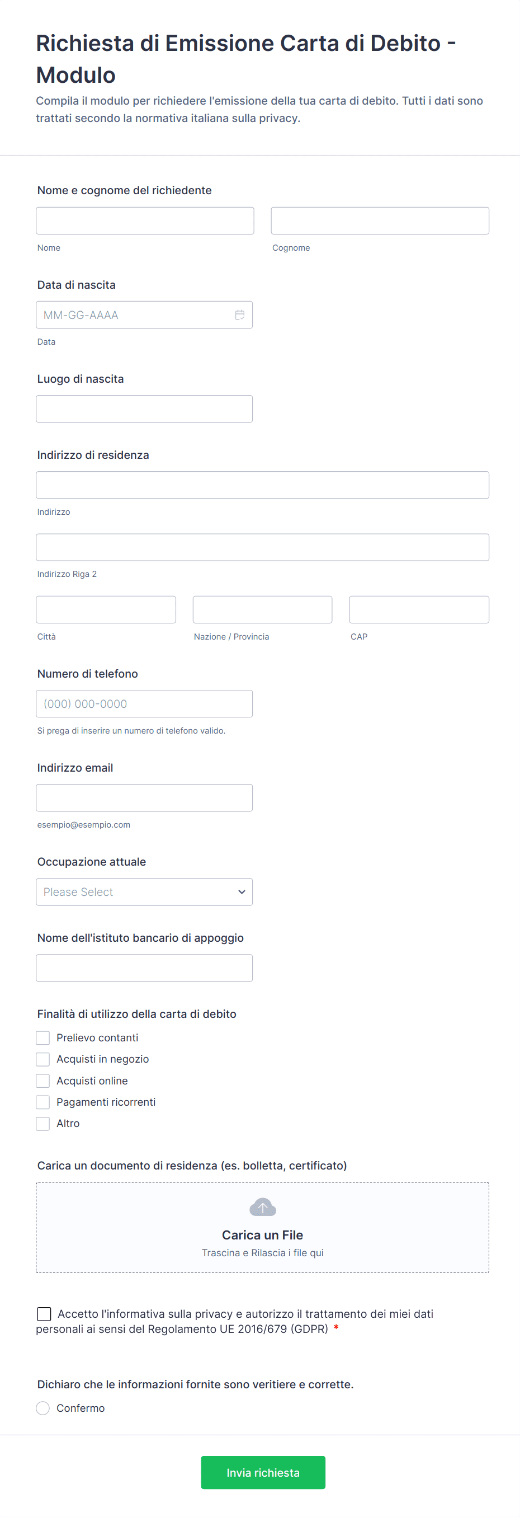Accept the GDPR privacy consent checkbox
This screenshot has width=520, height=1517.
point(44,1314)
